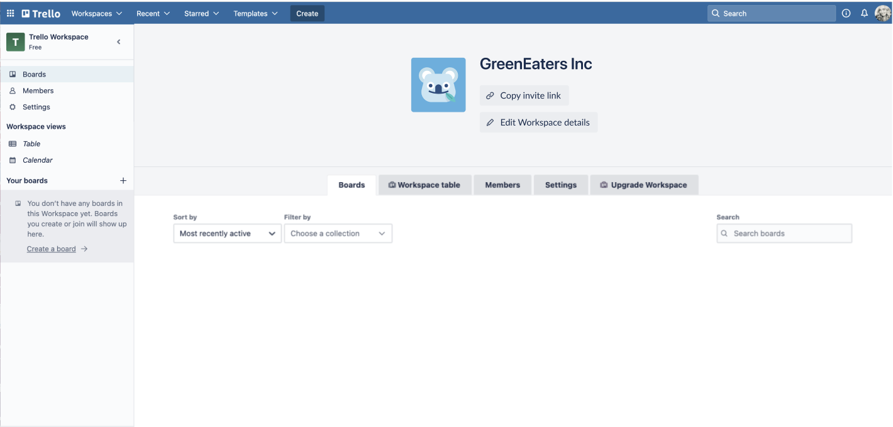Follow the Create a board link
The image size is (893, 427).
(52, 249)
